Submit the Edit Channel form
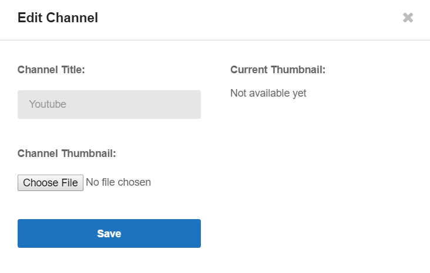The height and width of the screenshot is (273, 430). coord(109,233)
